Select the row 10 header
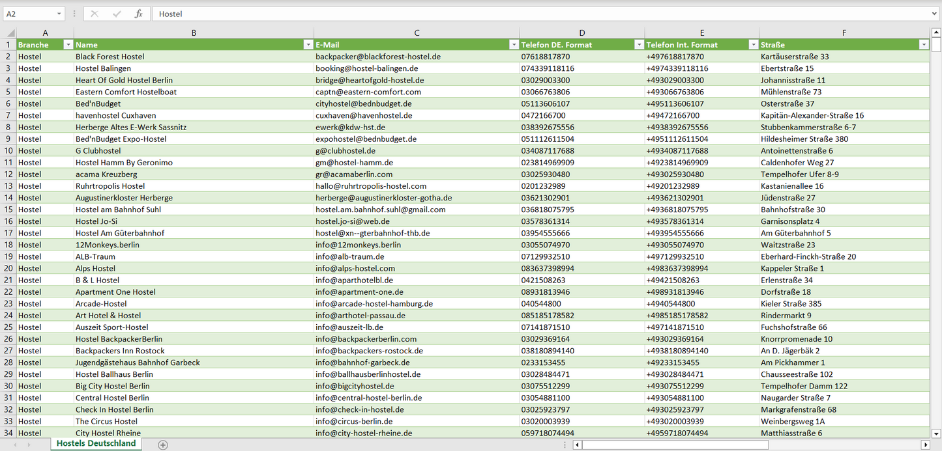 click(x=8, y=151)
